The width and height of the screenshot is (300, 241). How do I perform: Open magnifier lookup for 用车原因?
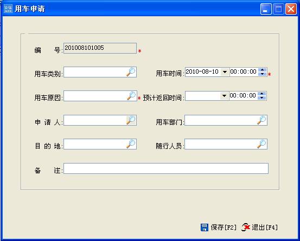[x=131, y=96]
